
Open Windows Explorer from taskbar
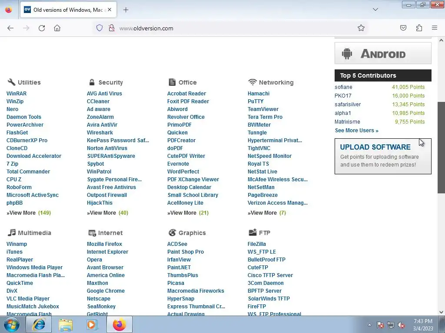(x=66, y=324)
